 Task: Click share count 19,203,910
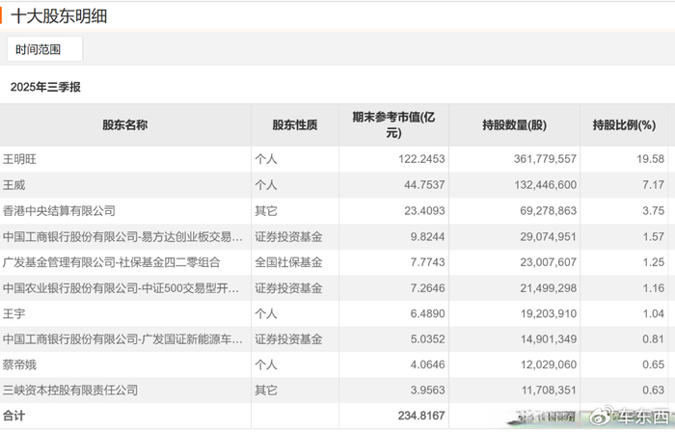coord(549,313)
